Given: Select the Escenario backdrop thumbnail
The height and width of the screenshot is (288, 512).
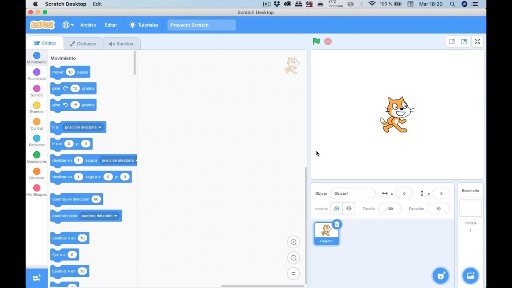Looking at the screenshot, I should click(470, 208).
